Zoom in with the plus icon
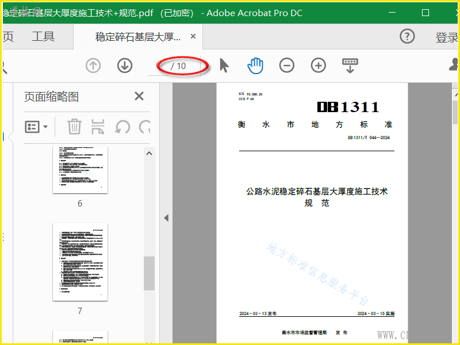460x345 pixels. [x=319, y=66]
